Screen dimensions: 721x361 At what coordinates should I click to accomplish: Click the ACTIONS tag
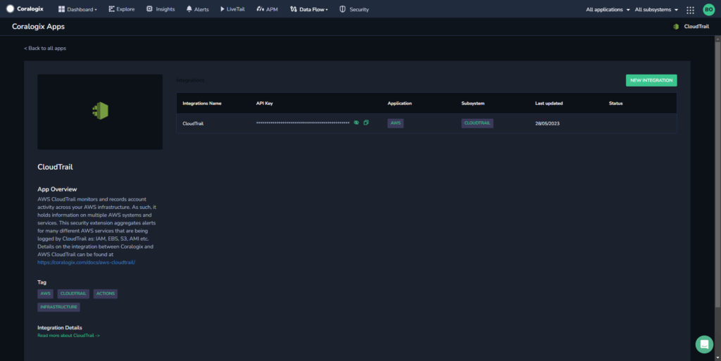pyautogui.click(x=106, y=293)
